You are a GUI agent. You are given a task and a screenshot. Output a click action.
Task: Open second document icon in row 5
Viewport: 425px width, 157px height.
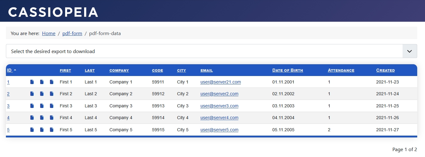pos(42,130)
